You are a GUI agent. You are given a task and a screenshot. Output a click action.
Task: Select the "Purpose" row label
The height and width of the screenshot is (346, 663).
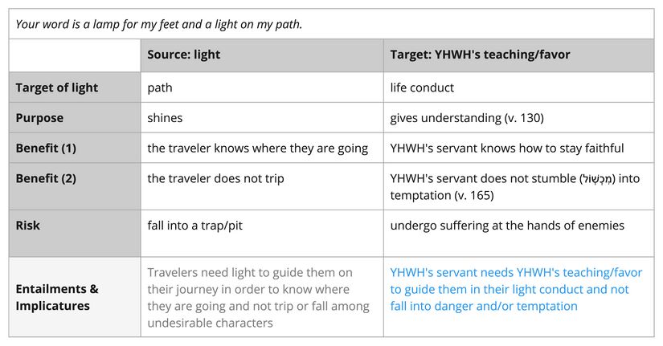pos(39,118)
